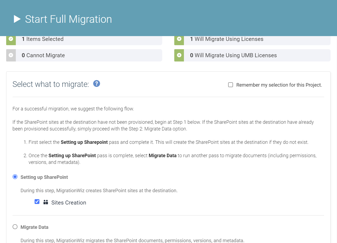This screenshot has height=243, width=337.
Task: Click the 0 Cannot Migrate summary bar
Action: click(88, 55)
